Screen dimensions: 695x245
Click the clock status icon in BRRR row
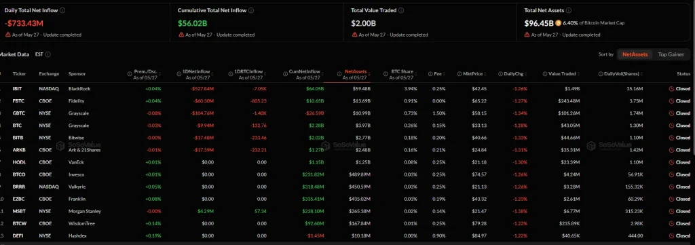(x=671, y=187)
